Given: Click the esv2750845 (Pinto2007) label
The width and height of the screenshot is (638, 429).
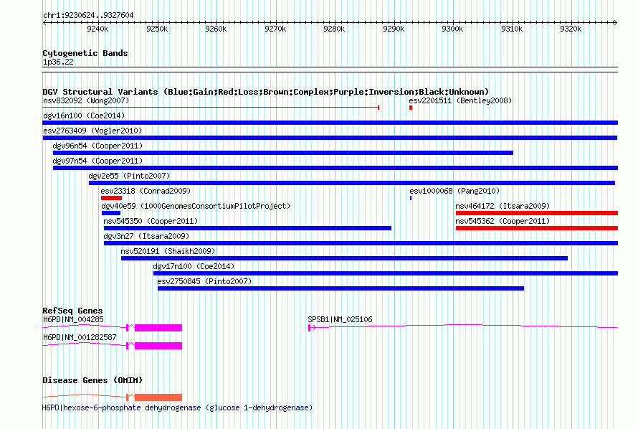Looking at the screenshot, I should 205,281.
